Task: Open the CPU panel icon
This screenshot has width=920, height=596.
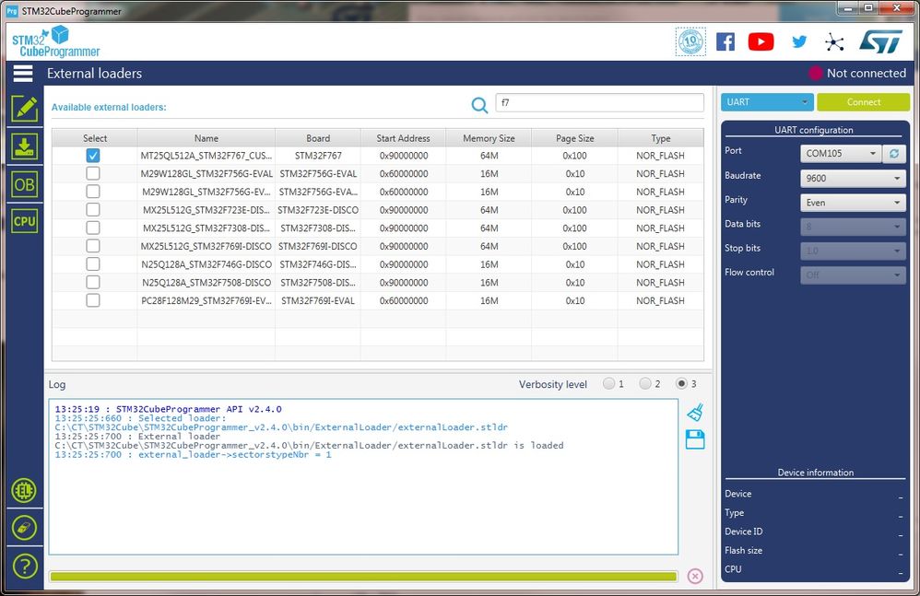Action: [24, 221]
